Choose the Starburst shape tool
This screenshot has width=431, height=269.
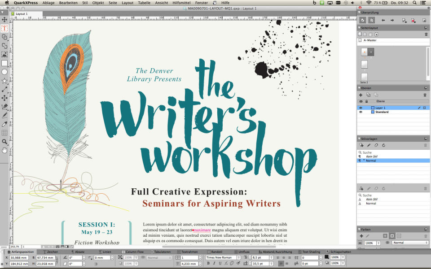click(x=4, y=81)
